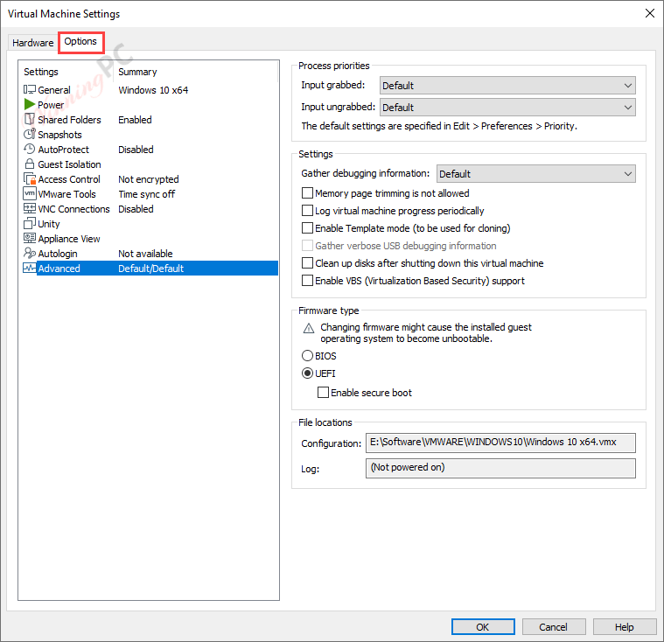
Task: Click the Snapshots clock icon
Action: click(29, 134)
